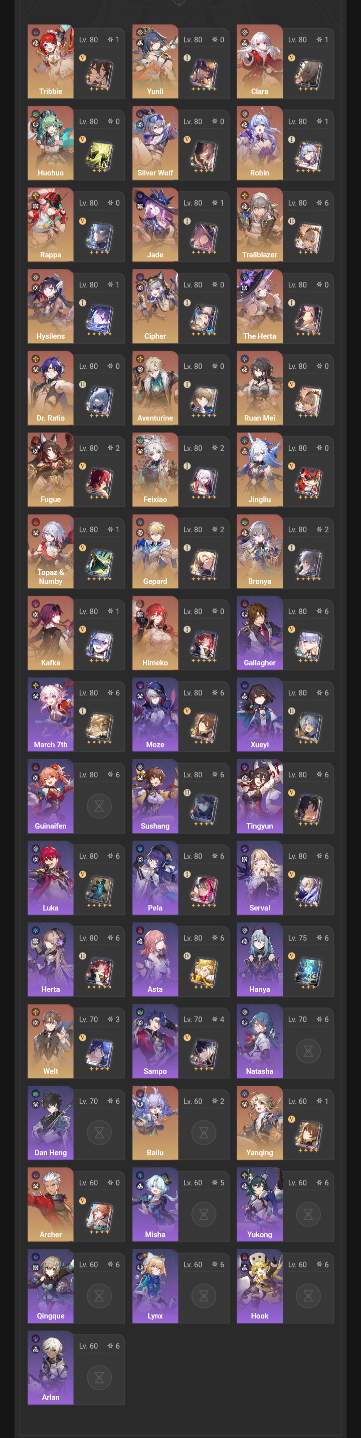361x1438 pixels.
Task: Select Silver Wolf's equipped light cone icon
Action: (204, 155)
